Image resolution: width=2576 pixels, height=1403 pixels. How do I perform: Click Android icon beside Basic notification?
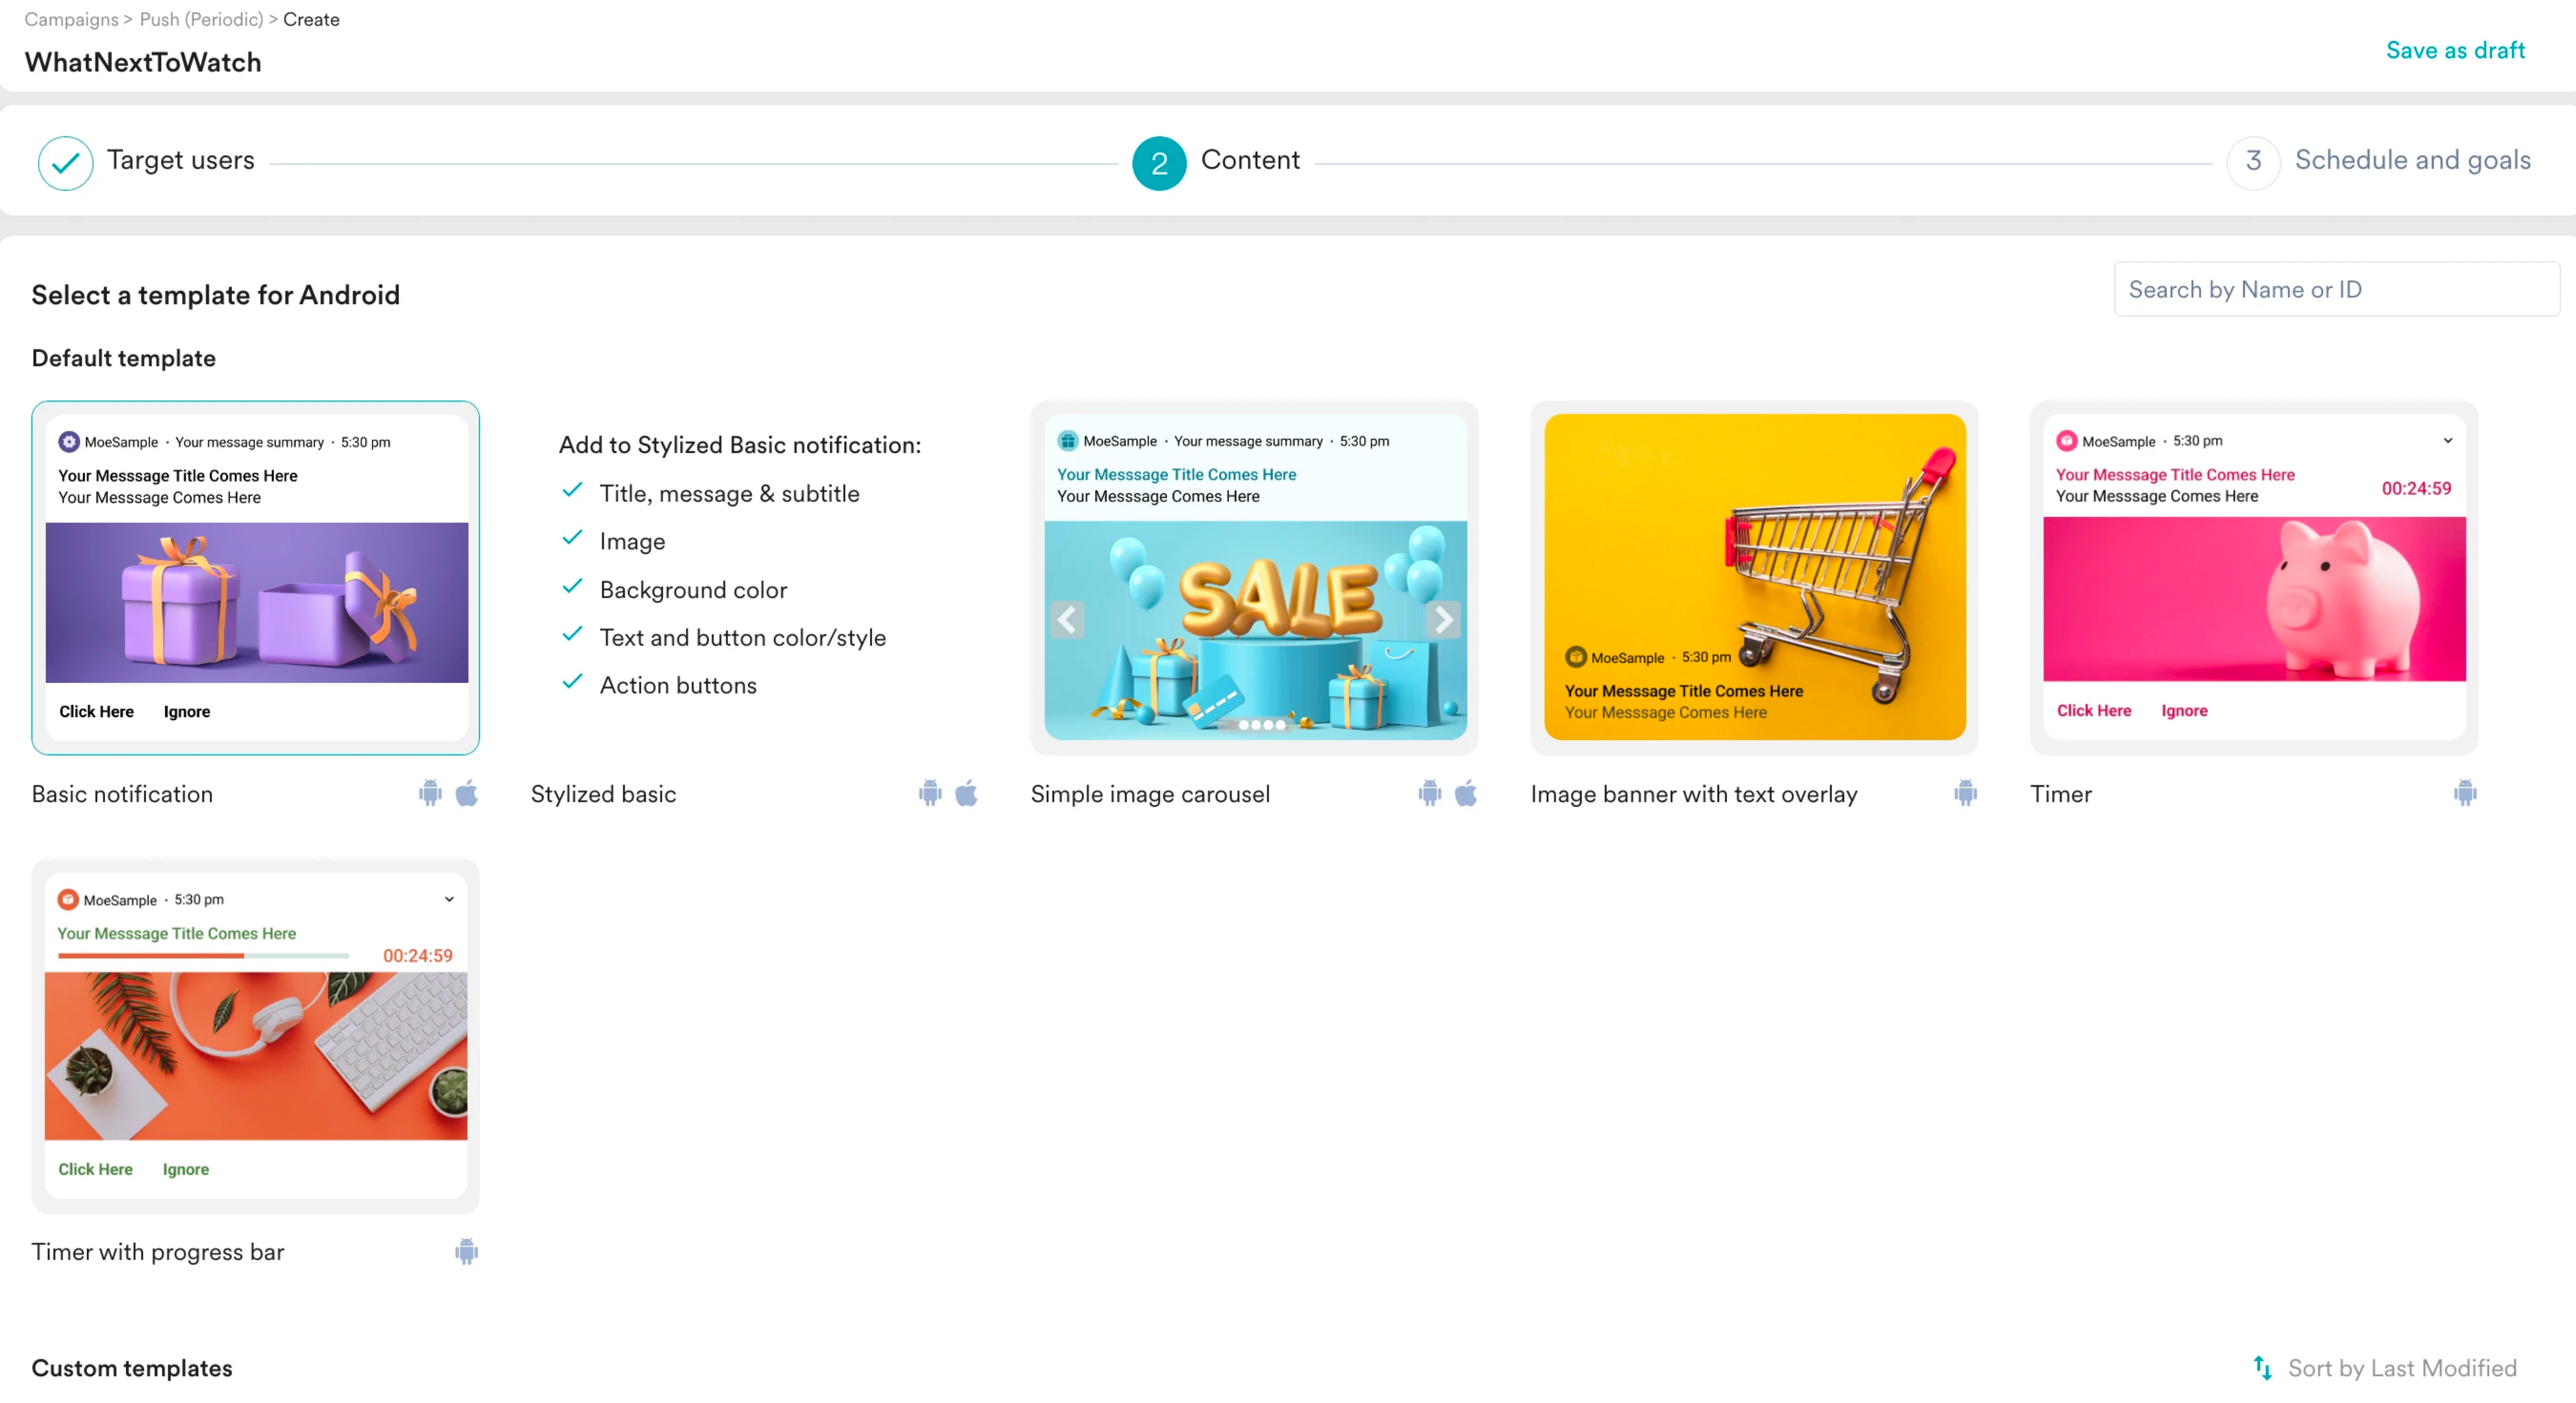click(x=430, y=793)
